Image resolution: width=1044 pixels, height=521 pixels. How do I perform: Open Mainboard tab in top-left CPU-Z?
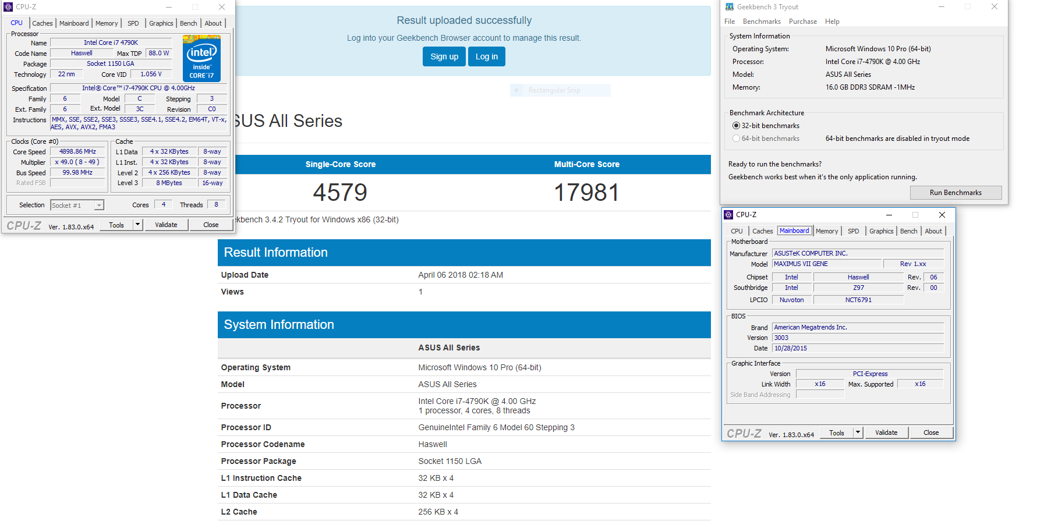[x=75, y=23]
